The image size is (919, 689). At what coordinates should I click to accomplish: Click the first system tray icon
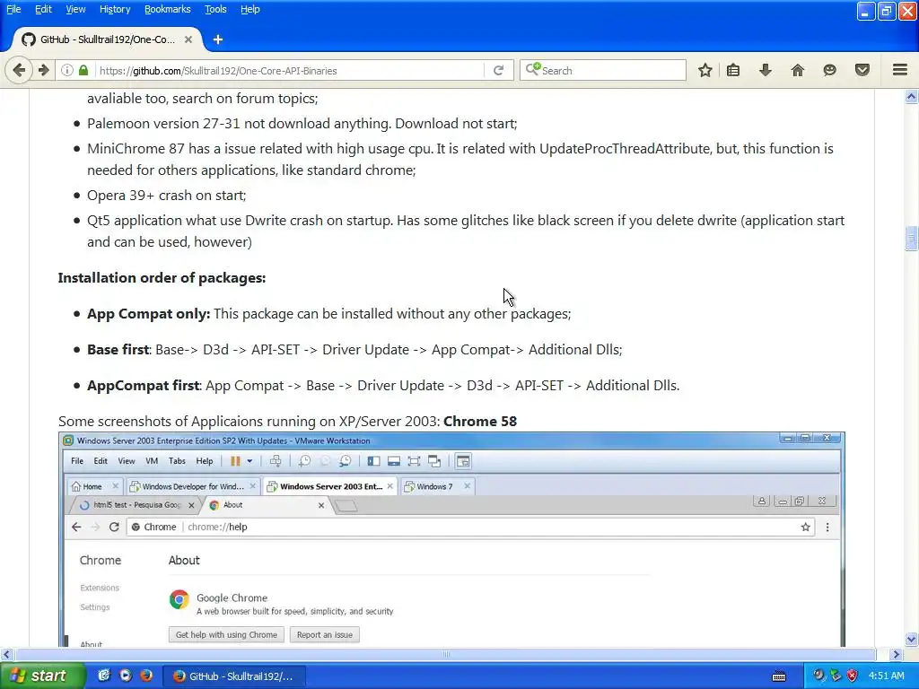coord(818,676)
